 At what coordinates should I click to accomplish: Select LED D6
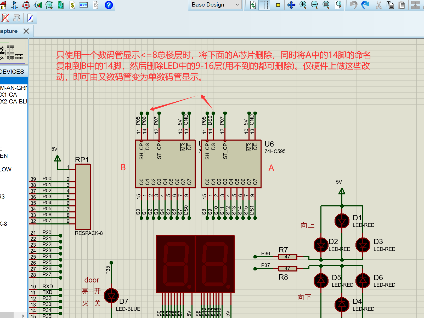coord(363,281)
